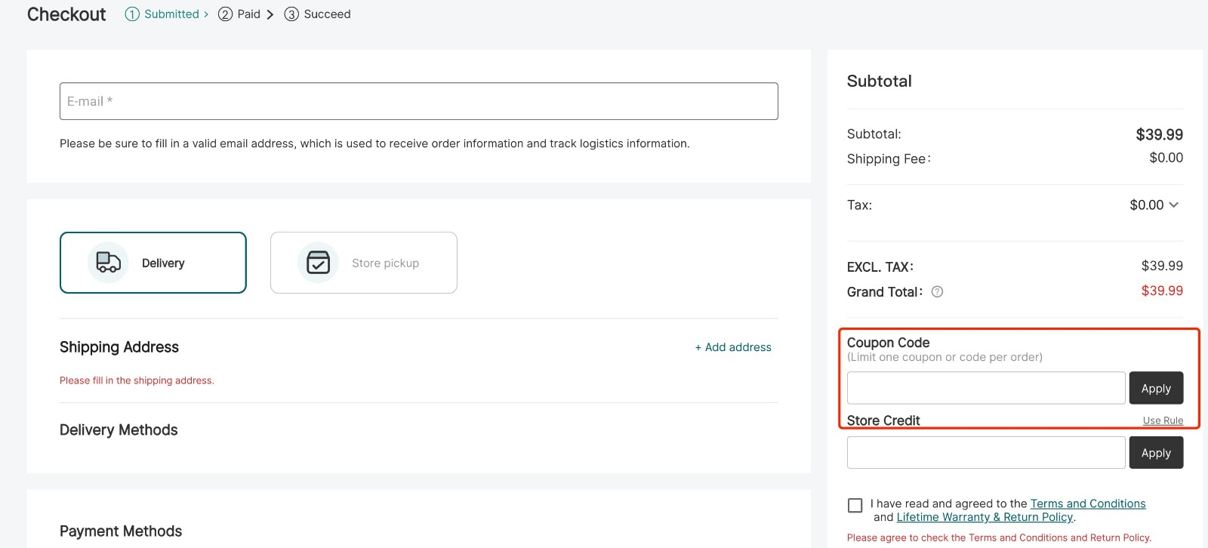Image resolution: width=1208 pixels, height=548 pixels.
Task: Open Lifetime Warranty & Return Policy link
Action: point(985,517)
